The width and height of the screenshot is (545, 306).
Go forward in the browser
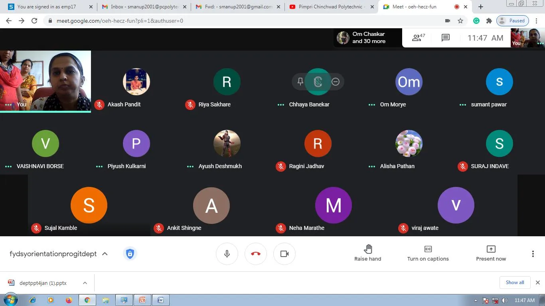22,21
